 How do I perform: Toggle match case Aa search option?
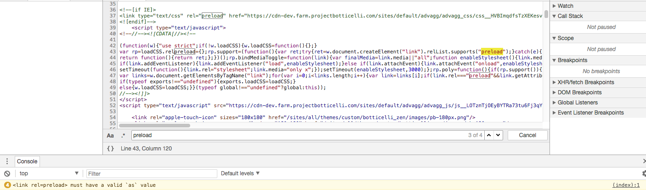[110, 136]
